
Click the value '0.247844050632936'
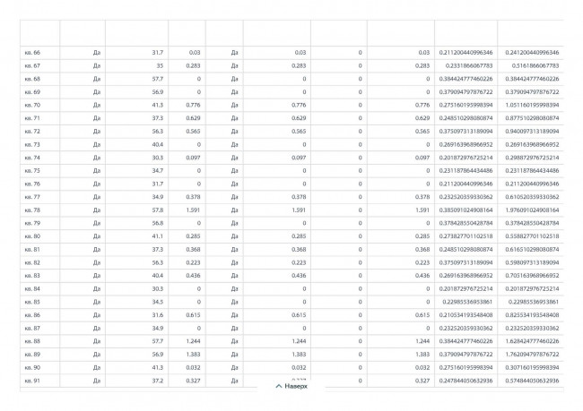tap(466, 381)
